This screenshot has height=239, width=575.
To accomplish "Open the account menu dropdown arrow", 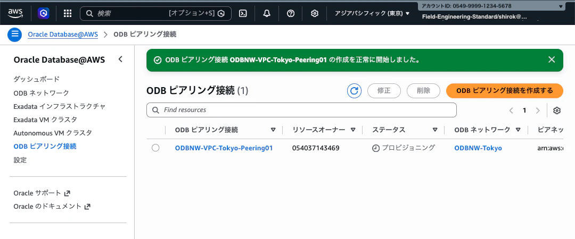I will point(560,6).
